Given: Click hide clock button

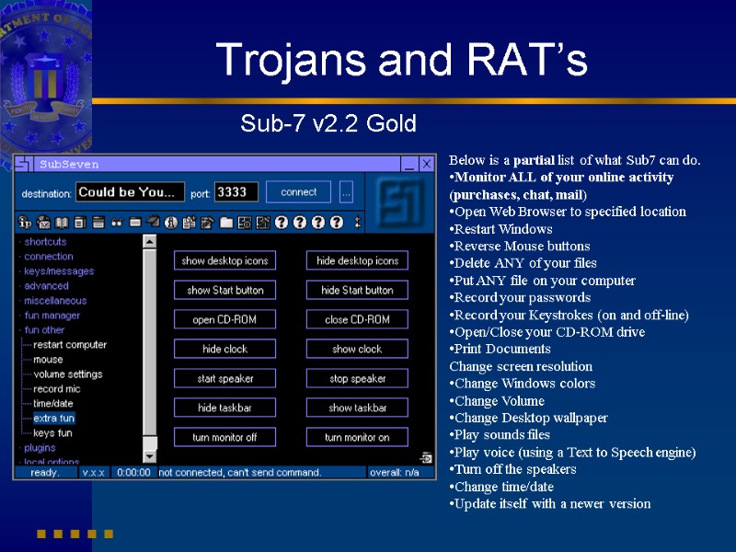Looking at the screenshot, I should click(x=224, y=349).
